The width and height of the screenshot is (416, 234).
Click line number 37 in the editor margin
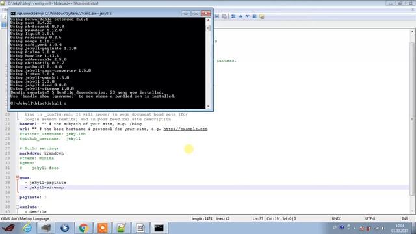click(x=7, y=198)
